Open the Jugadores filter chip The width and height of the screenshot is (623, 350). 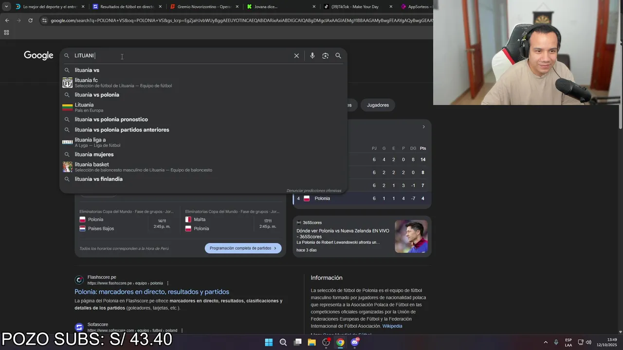coord(378,105)
